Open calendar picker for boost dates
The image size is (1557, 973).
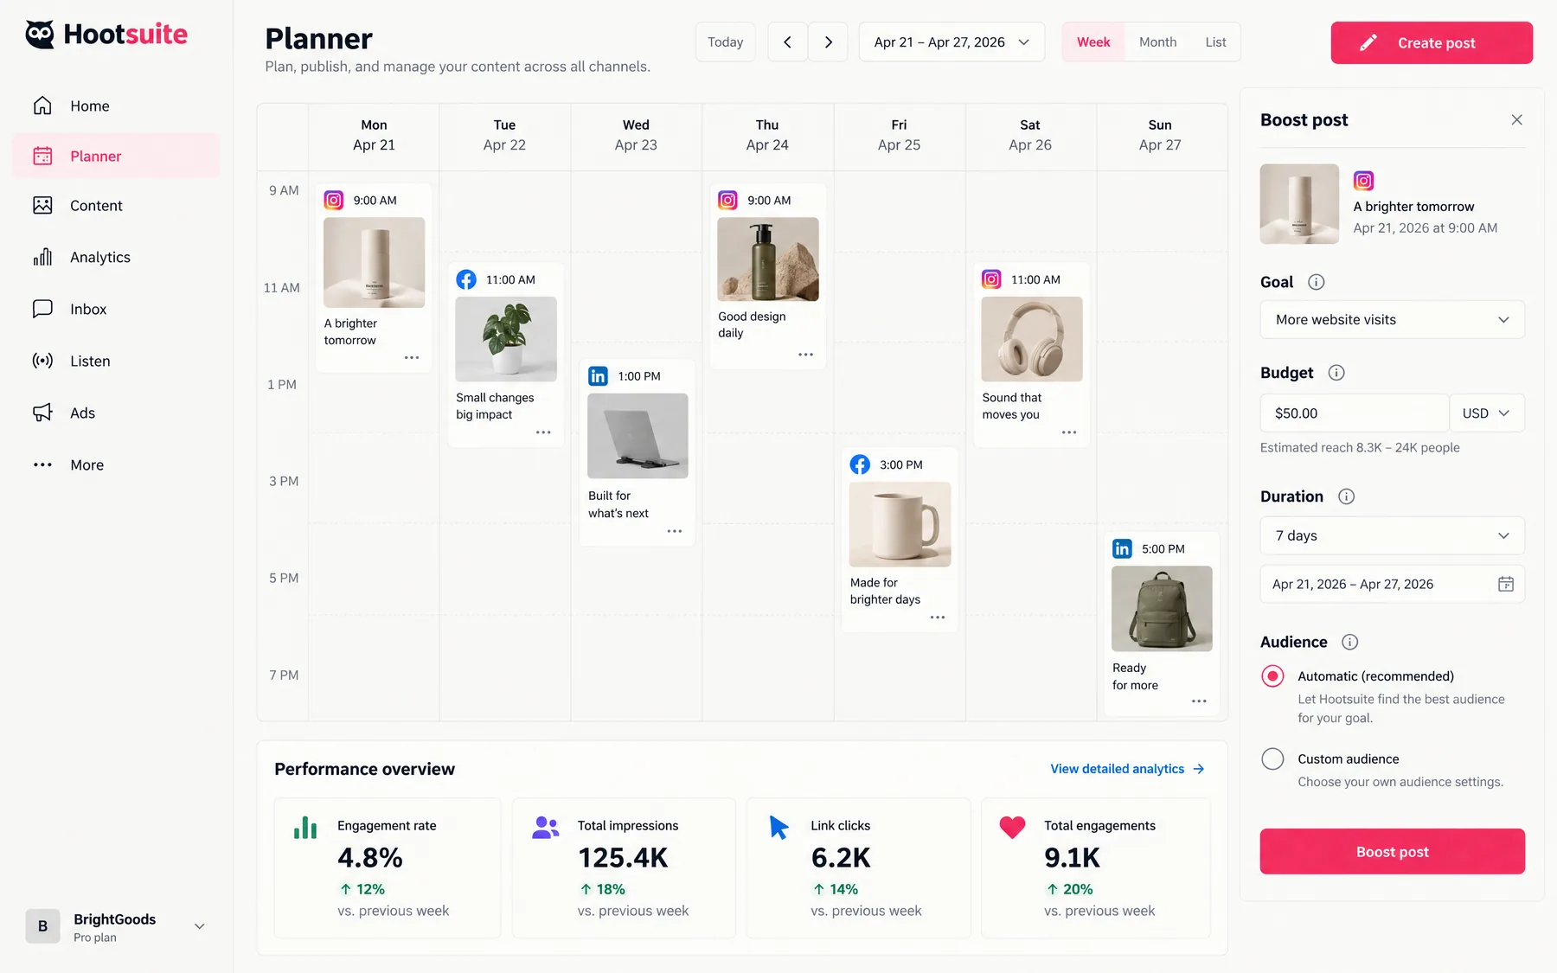click(x=1506, y=584)
